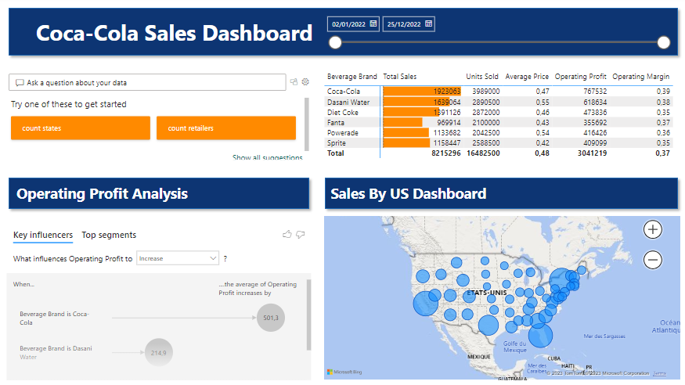Select the Key influencers tab
The image size is (685, 385).
click(43, 235)
